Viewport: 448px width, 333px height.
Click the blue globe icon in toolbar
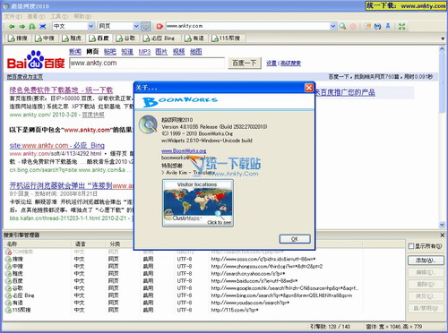point(378,26)
